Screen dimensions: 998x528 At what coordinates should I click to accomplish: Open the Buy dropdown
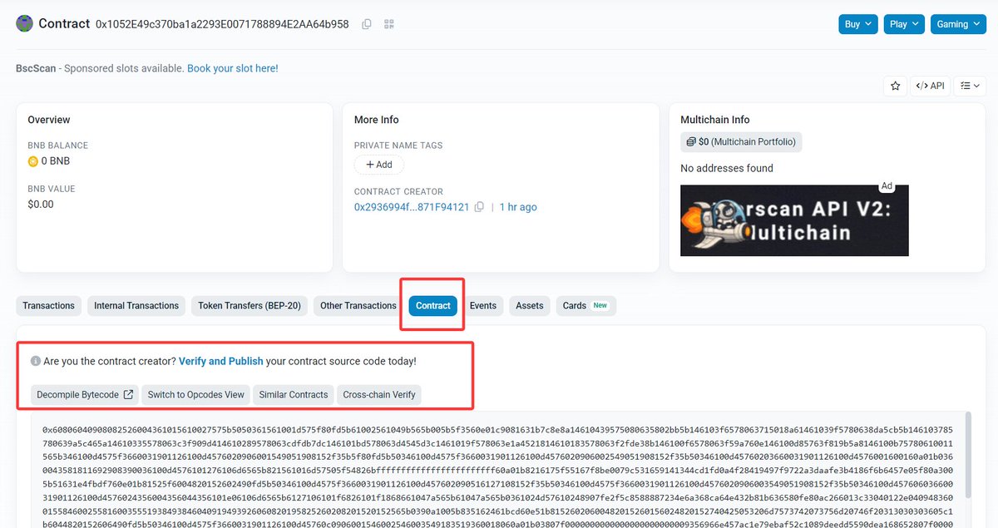tap(858, 24)
